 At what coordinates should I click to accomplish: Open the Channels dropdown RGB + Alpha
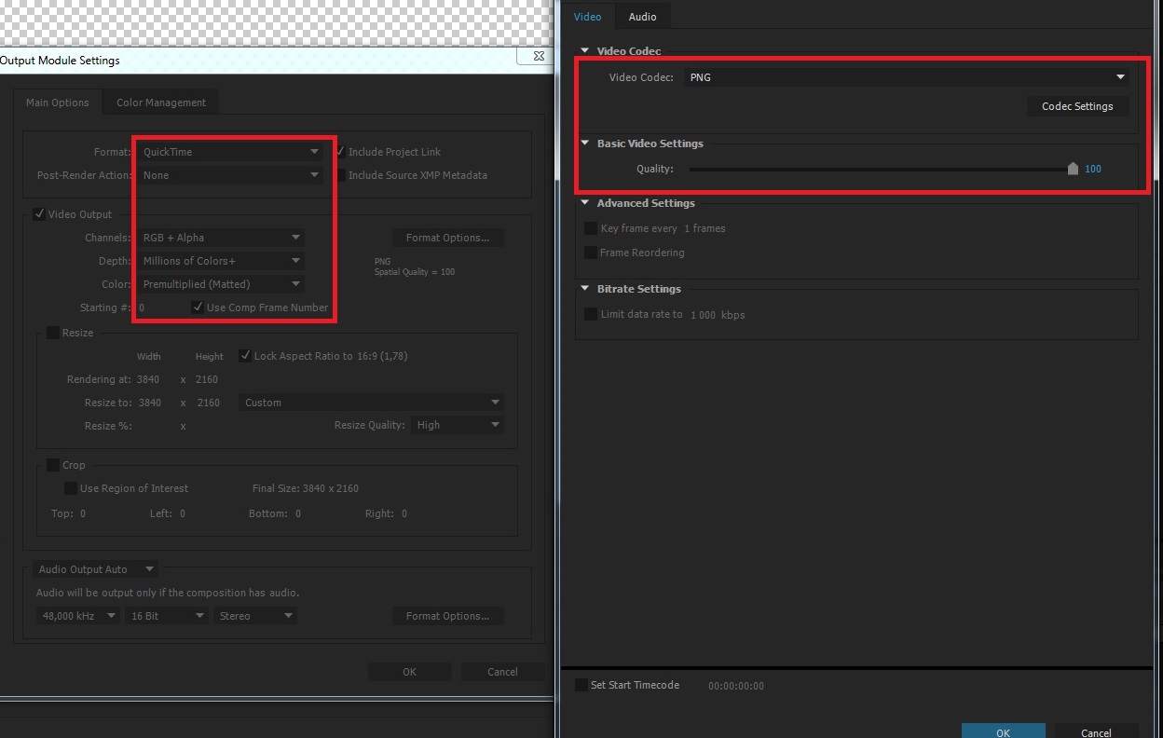(x=221, y=238)
